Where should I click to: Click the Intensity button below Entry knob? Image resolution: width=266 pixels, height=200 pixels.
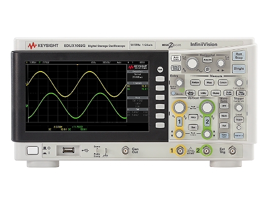[173, 93]
